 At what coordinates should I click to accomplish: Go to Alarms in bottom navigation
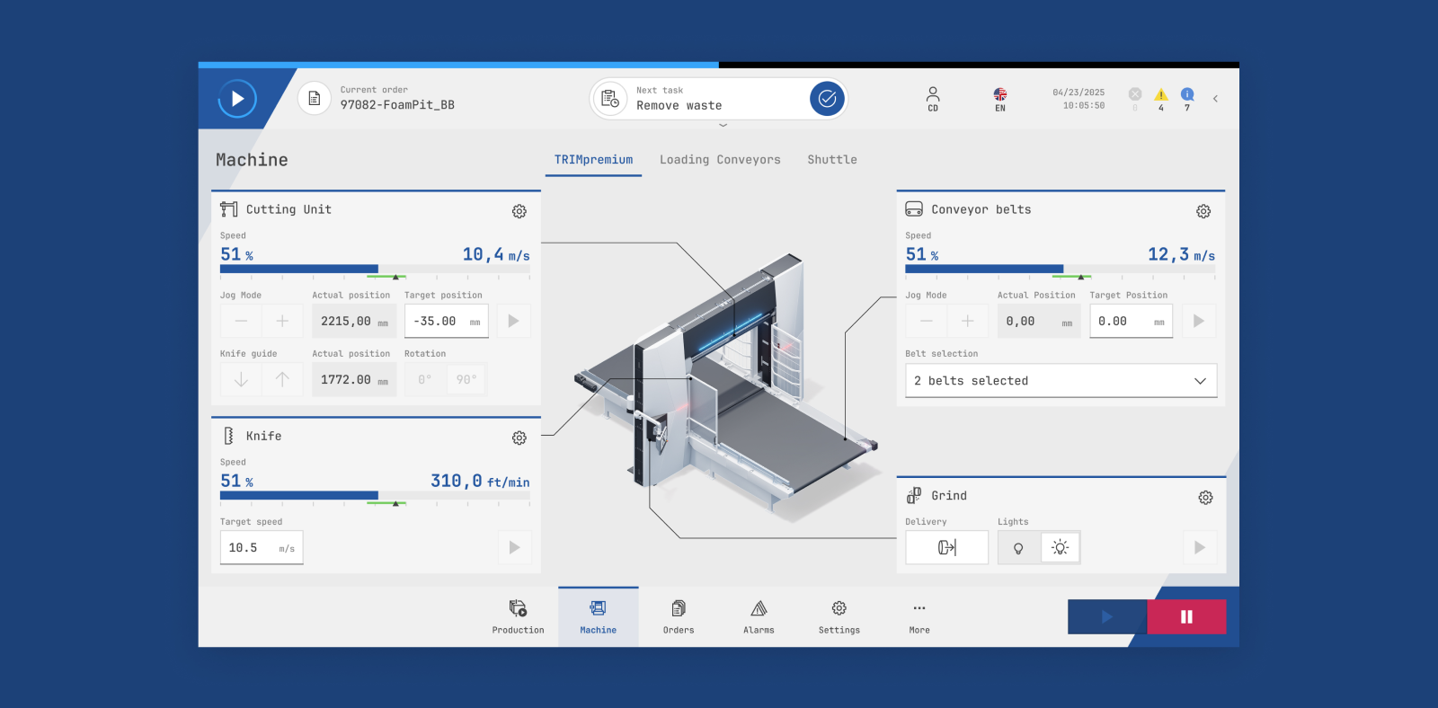(759, 616)
